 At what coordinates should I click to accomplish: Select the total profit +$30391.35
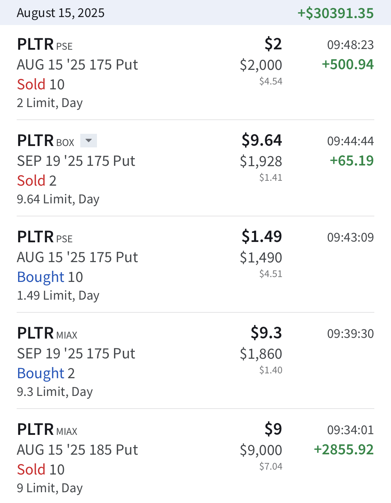pyautogui.click(x=335, y=13)
